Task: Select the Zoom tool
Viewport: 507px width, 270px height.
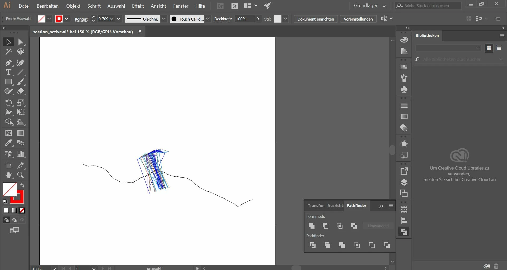Action: pos(21,175)
